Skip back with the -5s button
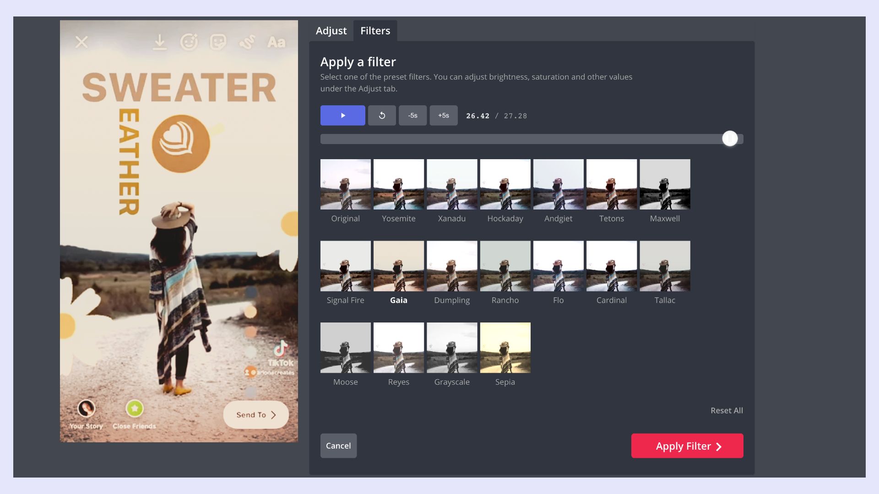This screenshot has height=494, width=879. [412, 115]
